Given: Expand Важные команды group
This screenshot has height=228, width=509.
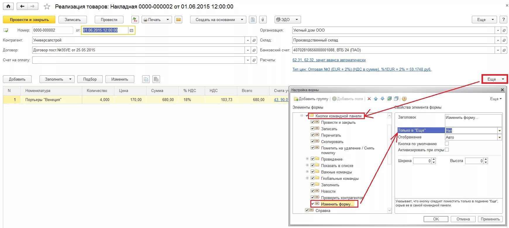Looking at the screenshot, I should pos(307,172).
